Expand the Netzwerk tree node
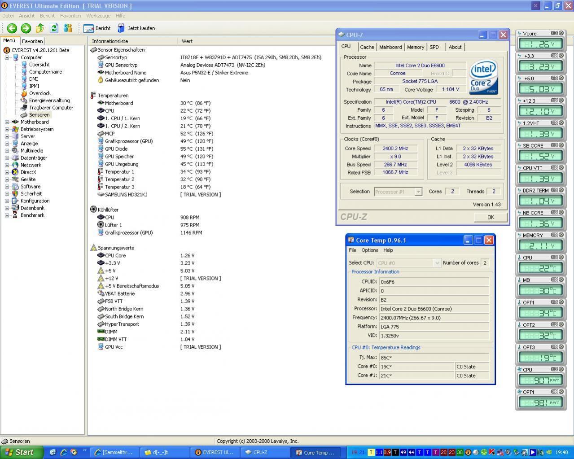 [7, 165]
